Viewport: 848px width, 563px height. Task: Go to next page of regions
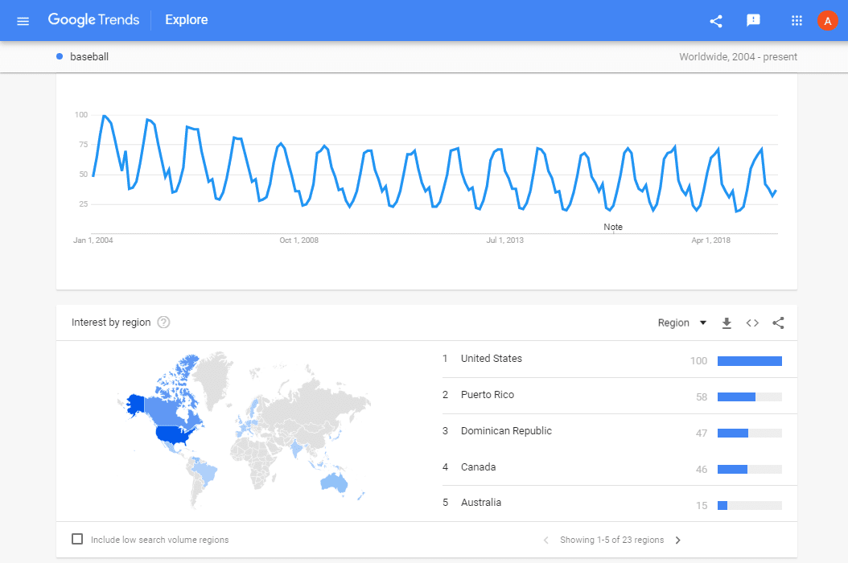(678, 540)
